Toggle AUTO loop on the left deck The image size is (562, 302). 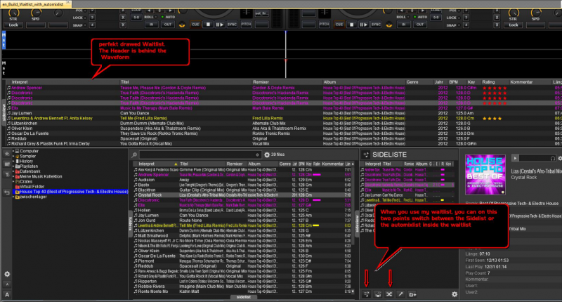coord(169,17)
